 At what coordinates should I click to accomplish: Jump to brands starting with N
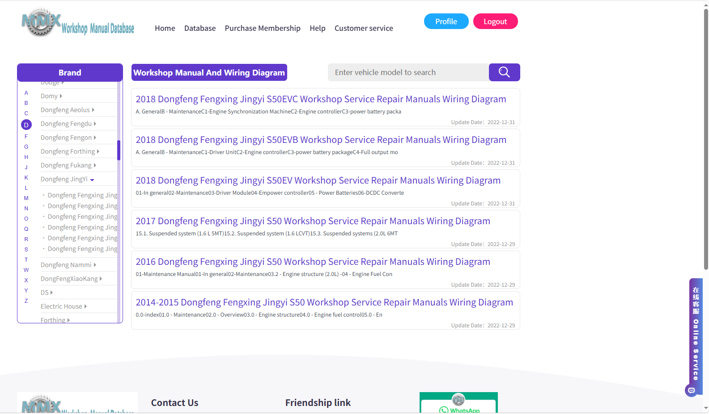click(26, 209)
